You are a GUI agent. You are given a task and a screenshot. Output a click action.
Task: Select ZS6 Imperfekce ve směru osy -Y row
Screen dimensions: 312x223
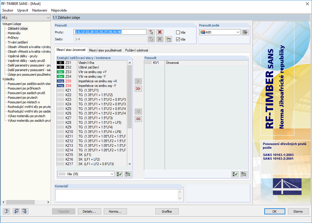(x=92, y=86)
